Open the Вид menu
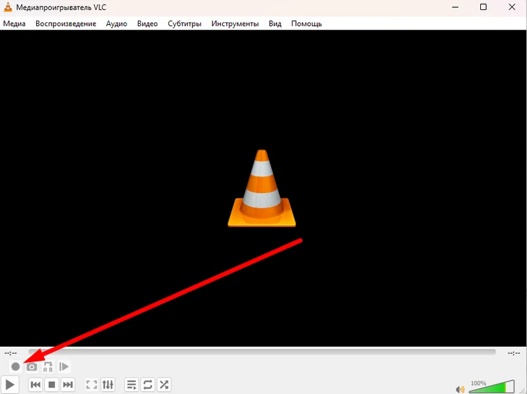 tap(275, 24)
